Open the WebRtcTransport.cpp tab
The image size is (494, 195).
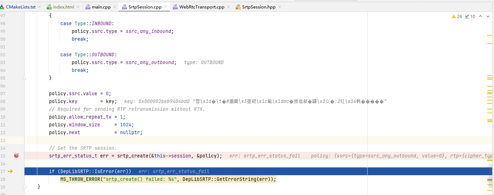(202, 7)
